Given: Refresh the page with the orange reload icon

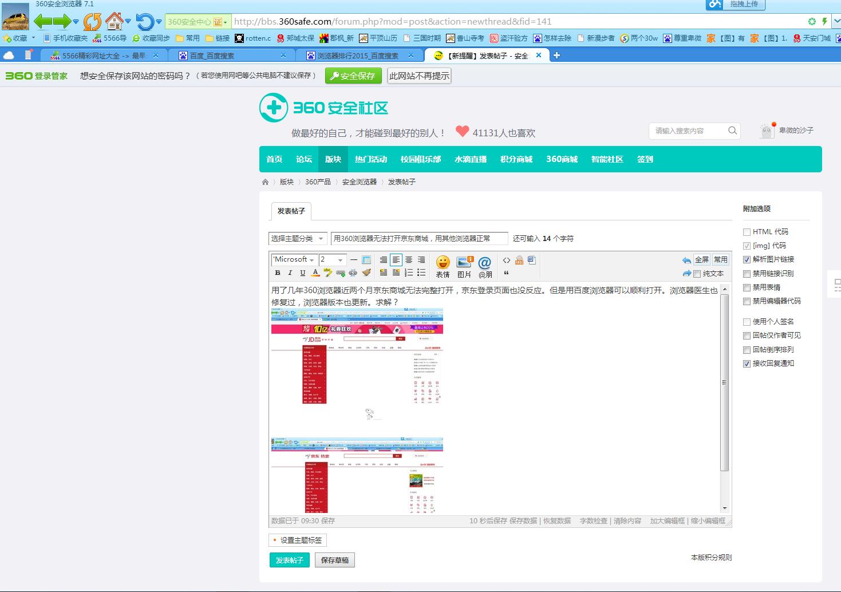Looking at the screenshot, I should point(92,22).
